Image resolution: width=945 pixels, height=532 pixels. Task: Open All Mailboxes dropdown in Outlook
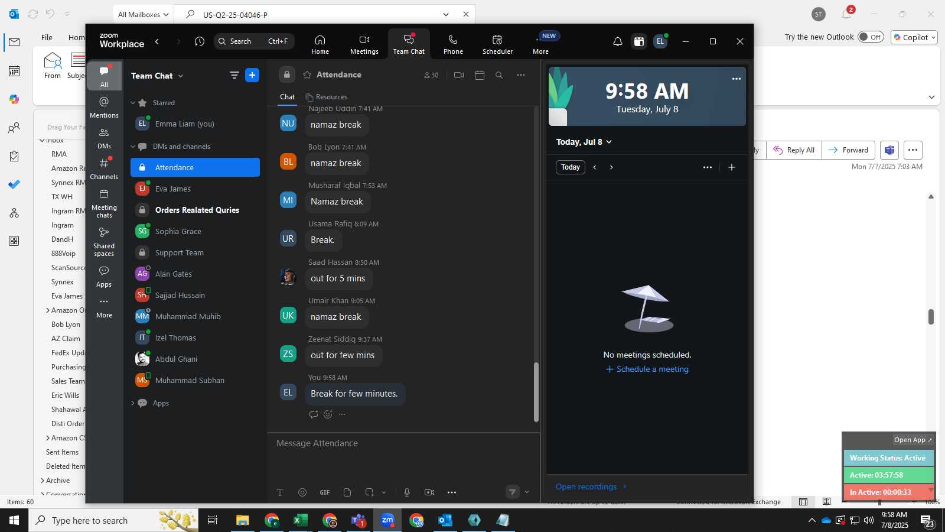144,14
